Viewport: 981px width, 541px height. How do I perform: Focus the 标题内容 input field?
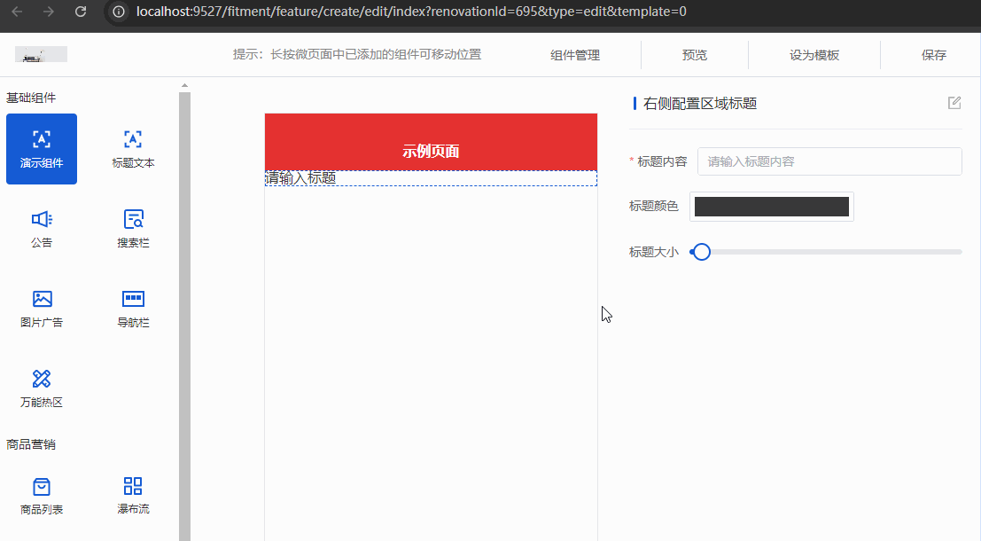(829, 161)
